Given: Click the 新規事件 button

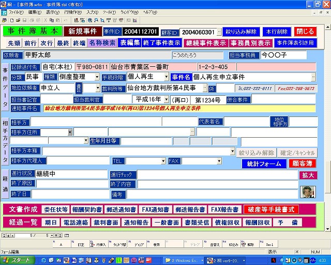Looking at the screenshot, I should click(83, 32).
